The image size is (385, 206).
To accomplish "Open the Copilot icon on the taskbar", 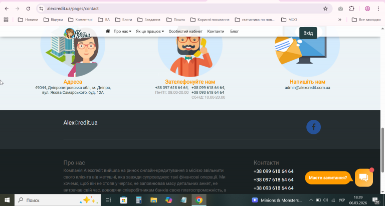I will (x=168, y=200).
